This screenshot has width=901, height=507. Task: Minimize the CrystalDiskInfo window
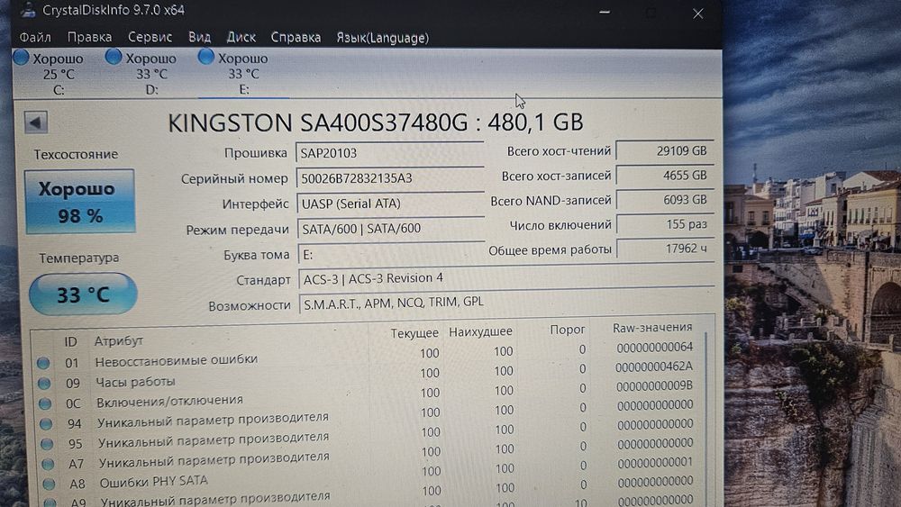tap(605, 12)
